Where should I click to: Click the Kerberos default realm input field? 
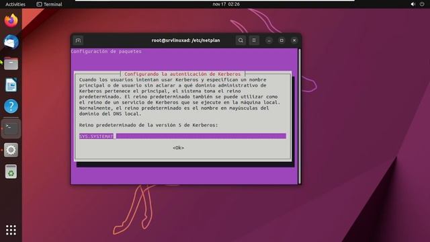pos(183,136)
